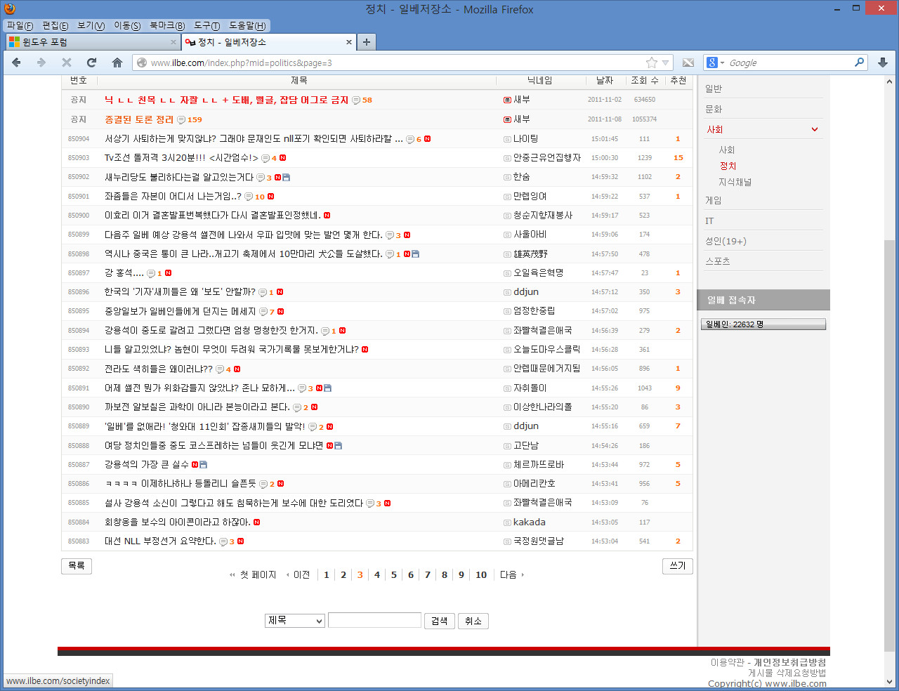Go to the 다음 next pages link
899x691 pixels.
(x=511, y=574)
